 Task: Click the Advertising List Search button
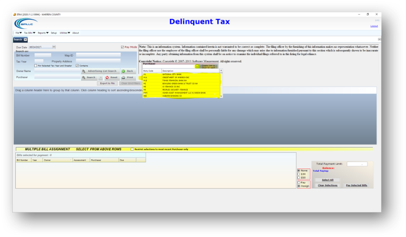click(x=100, y=71)
